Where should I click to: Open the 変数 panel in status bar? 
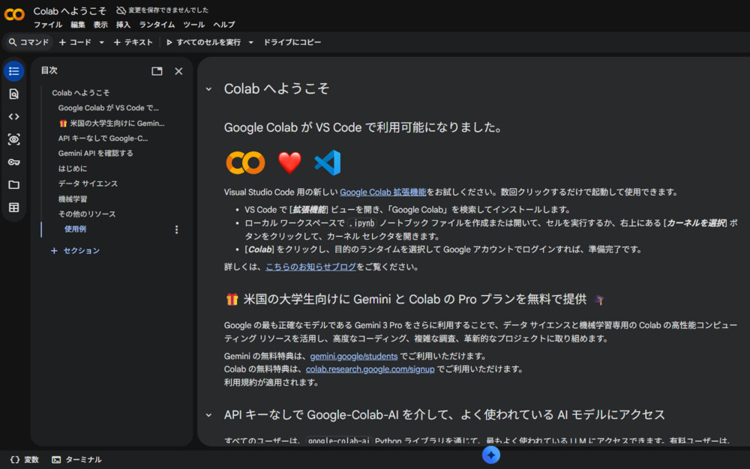click(x=25, y=459)
